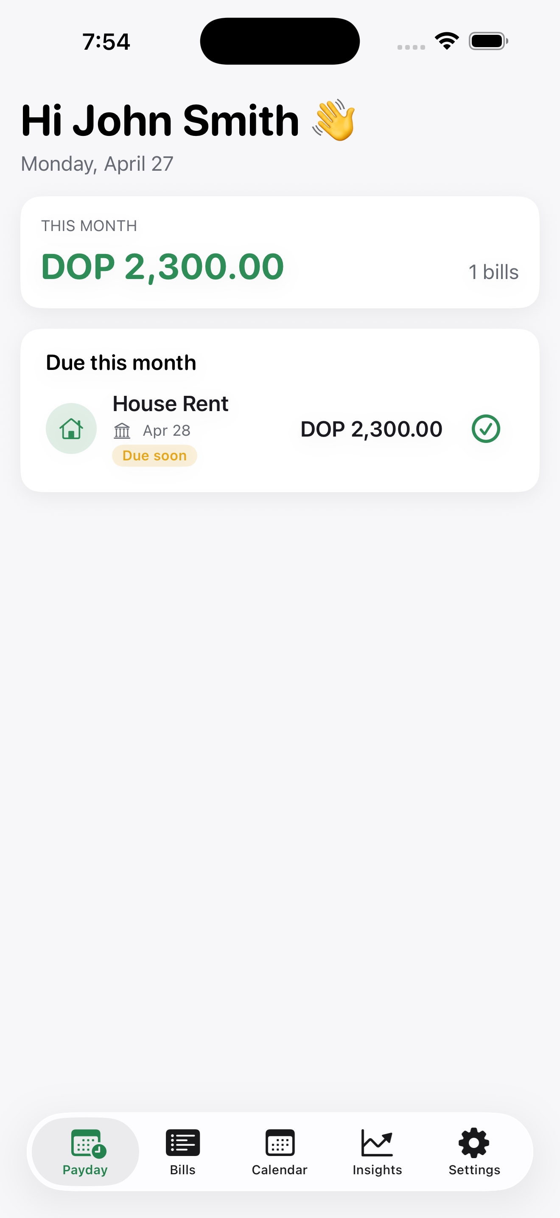Open the Calendar tab icon
The image size is (560, 1218).
(x=280, y=1143)
